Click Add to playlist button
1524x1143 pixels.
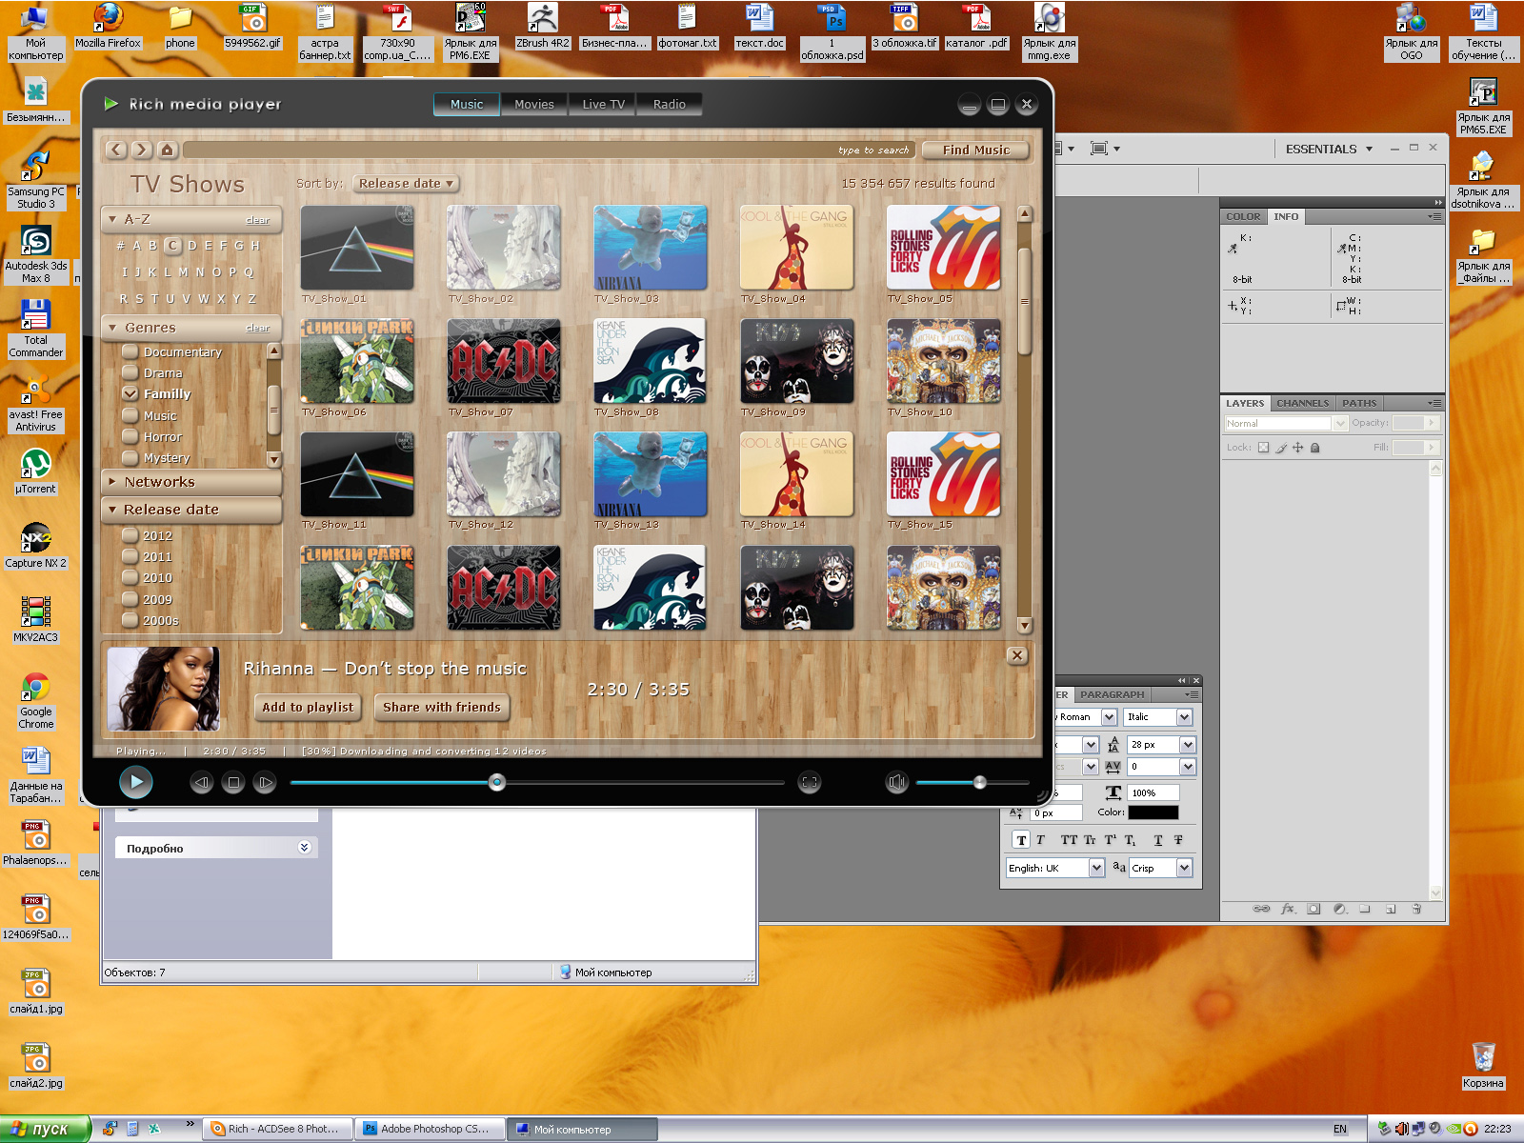308,707
